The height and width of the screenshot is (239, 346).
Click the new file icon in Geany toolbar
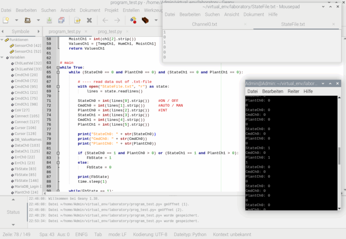pos(6,20)
